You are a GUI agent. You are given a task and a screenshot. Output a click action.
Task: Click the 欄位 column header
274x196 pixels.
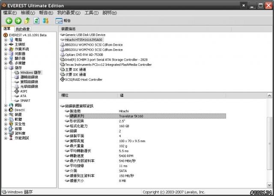[88, 95]
